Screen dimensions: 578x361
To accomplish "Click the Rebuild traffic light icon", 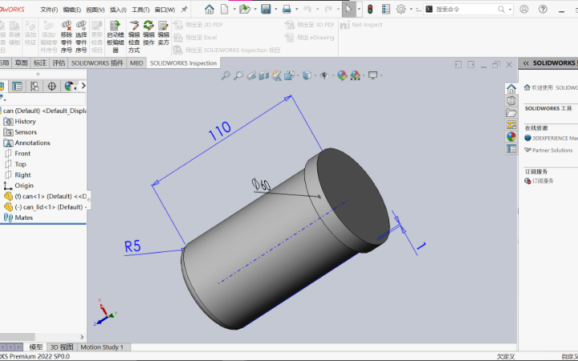I will (370, 9).
